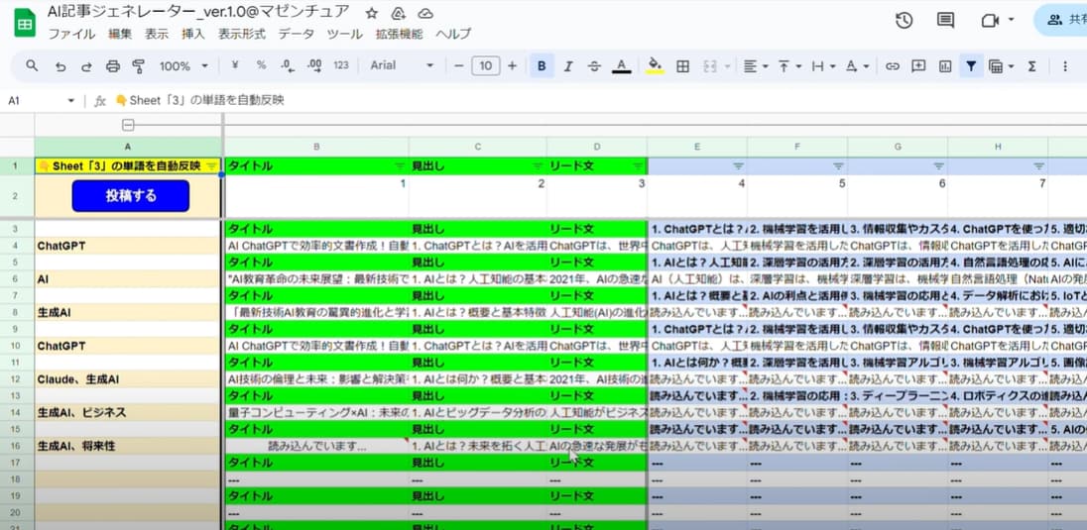Click the document title text
Screen dimensions: 1087x530
pos(199,12)
